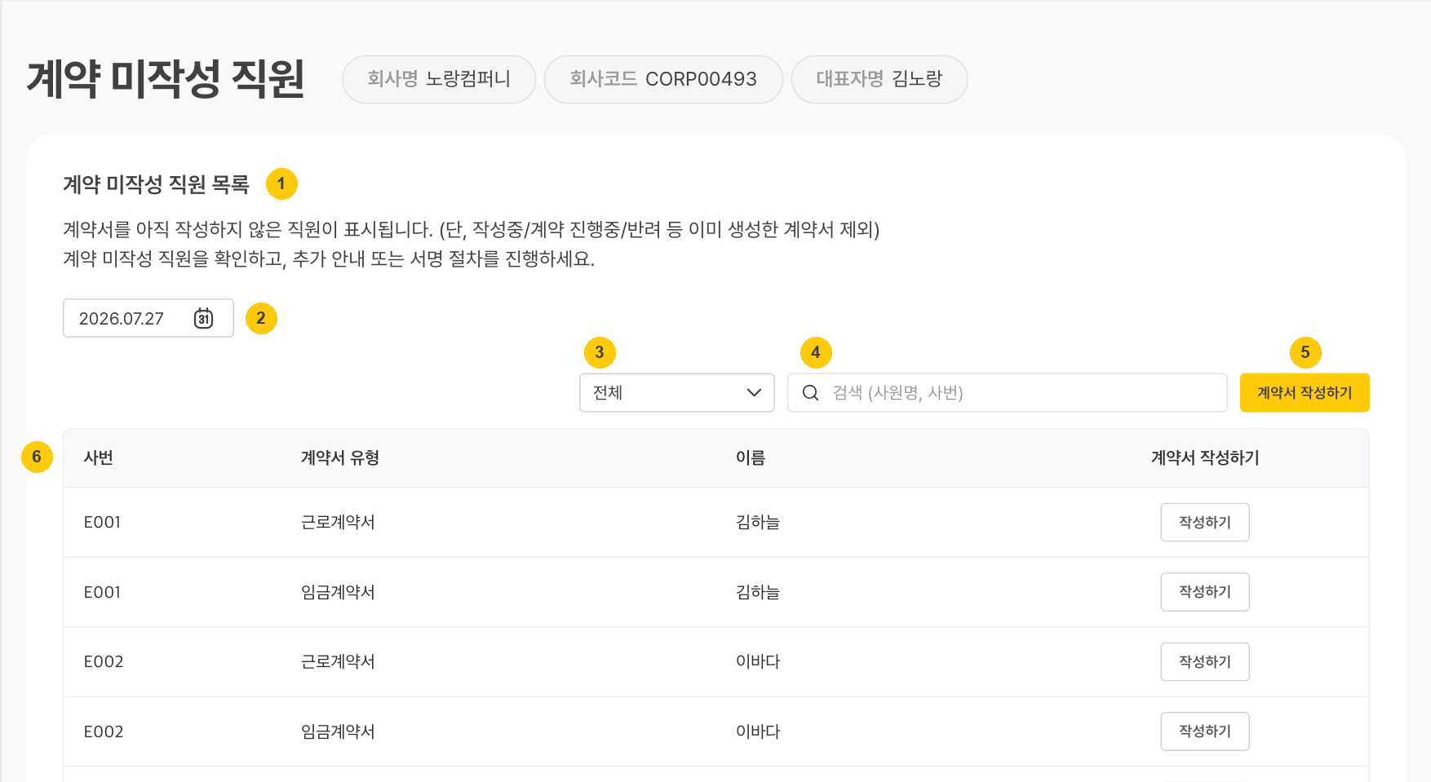The height and width of the screenshot is (782, 1431).
Task: Select 근로계약서 cell in first E002 row
Action: click(x=338, y=661)
